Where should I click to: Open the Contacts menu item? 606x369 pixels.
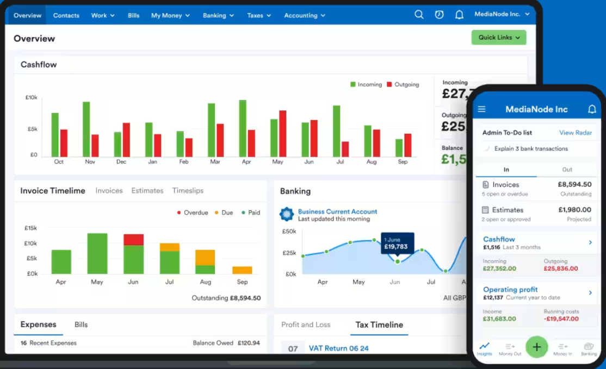click(x=66, y=15)
